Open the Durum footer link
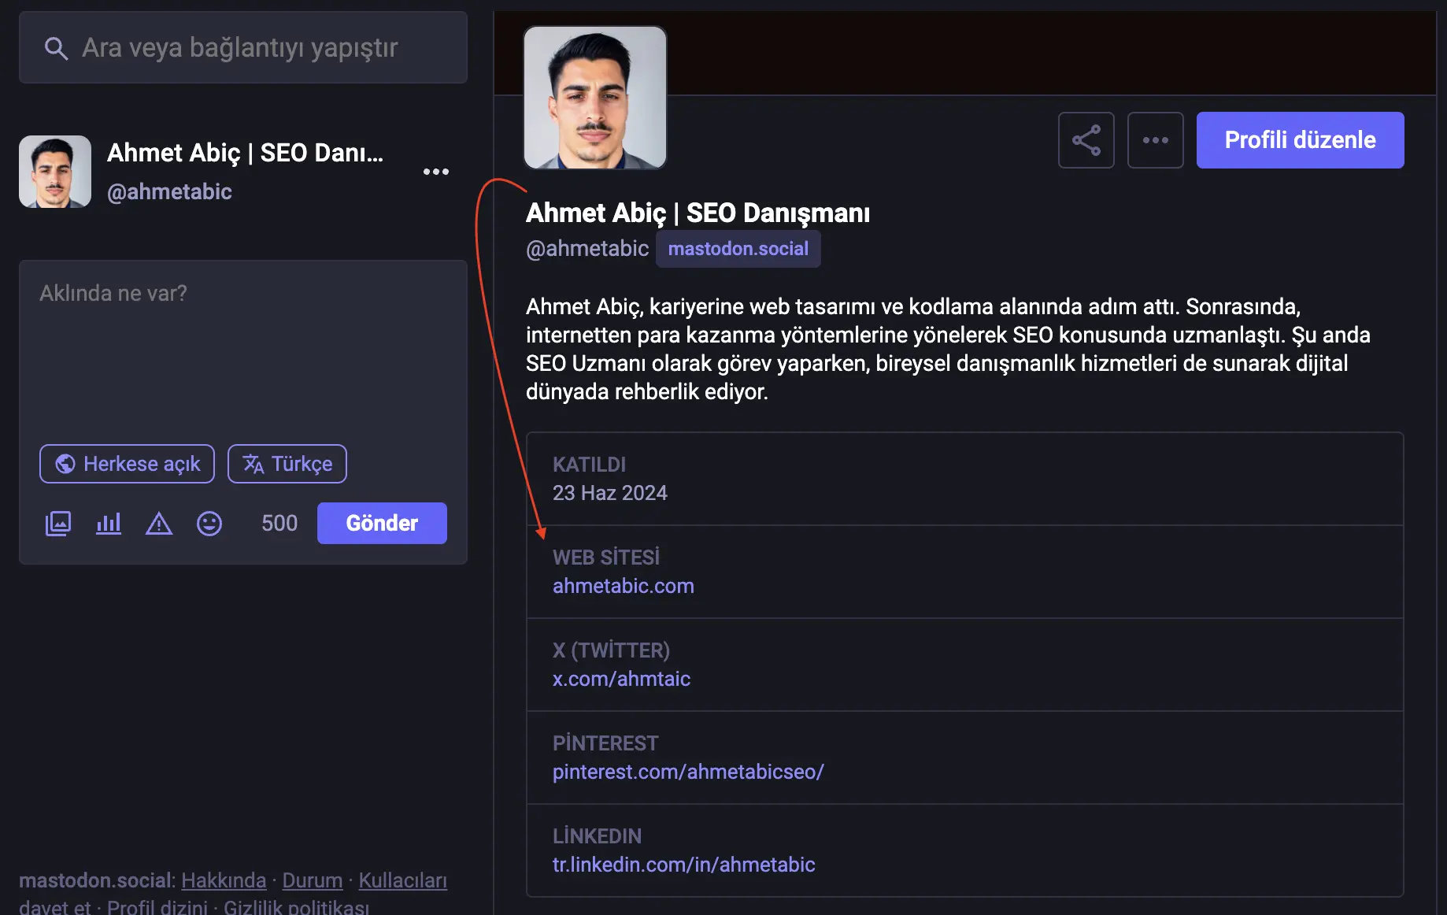Screen dimensions: 1447x915 click(x=313, y=880)
